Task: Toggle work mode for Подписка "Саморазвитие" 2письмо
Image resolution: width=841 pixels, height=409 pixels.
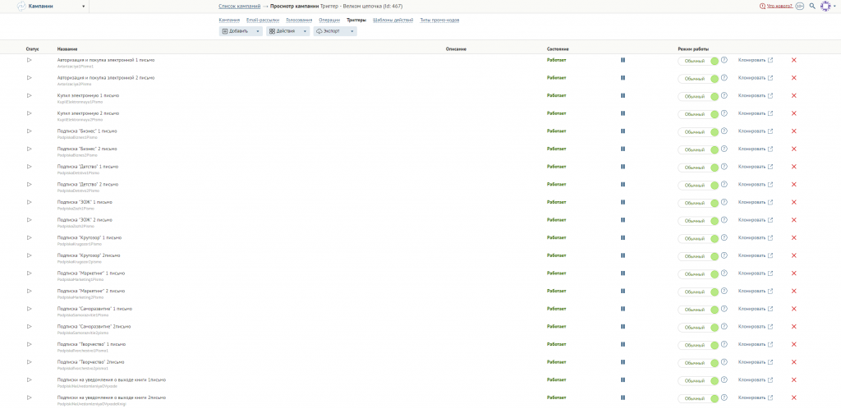Action: [698, 328]
